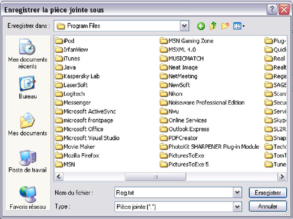293x219 pixels.
Task: Create a new folder
Action: pos(225,26)
